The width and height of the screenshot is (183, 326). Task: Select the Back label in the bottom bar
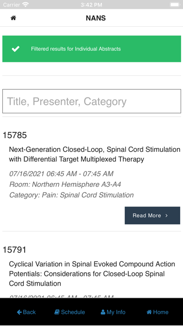click(29, 312)
